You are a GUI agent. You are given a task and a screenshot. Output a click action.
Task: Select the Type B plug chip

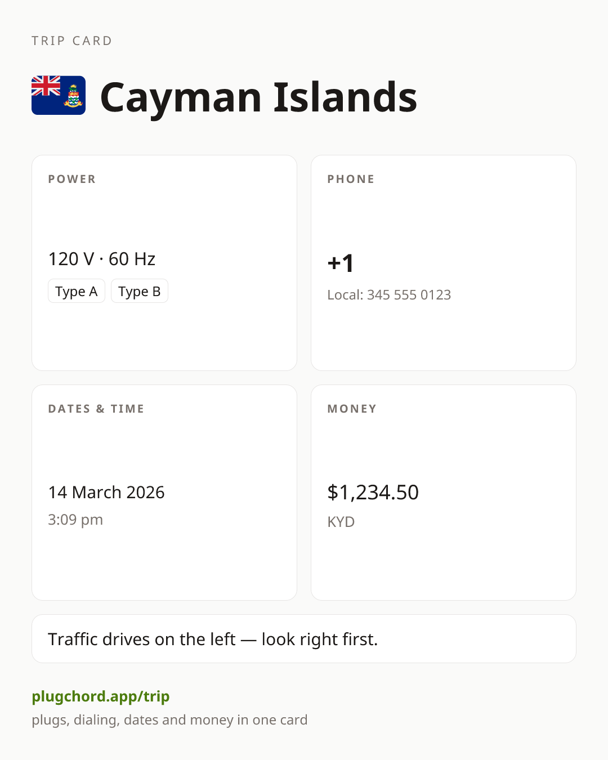tap(140, 291)
